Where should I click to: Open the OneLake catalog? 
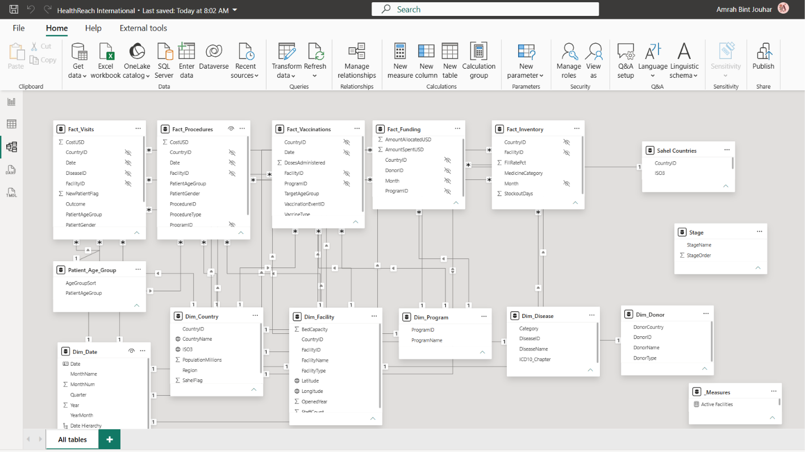coord(136,52)
